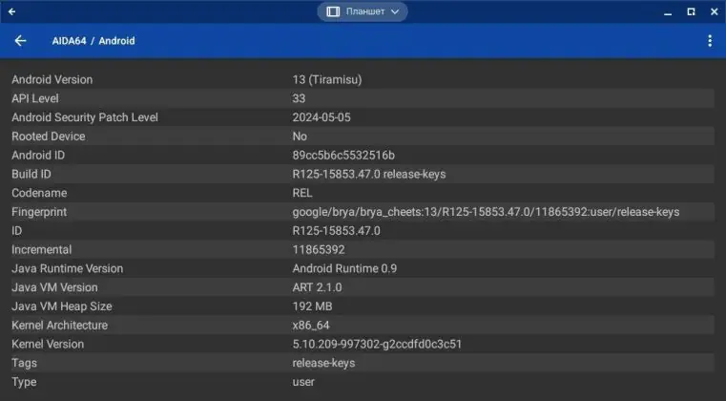This screenshot has height=401, width=726.
Task: Click API Level value 33
Action: 299,98
